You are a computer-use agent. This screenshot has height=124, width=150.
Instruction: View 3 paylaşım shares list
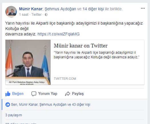tap(14, 115)
